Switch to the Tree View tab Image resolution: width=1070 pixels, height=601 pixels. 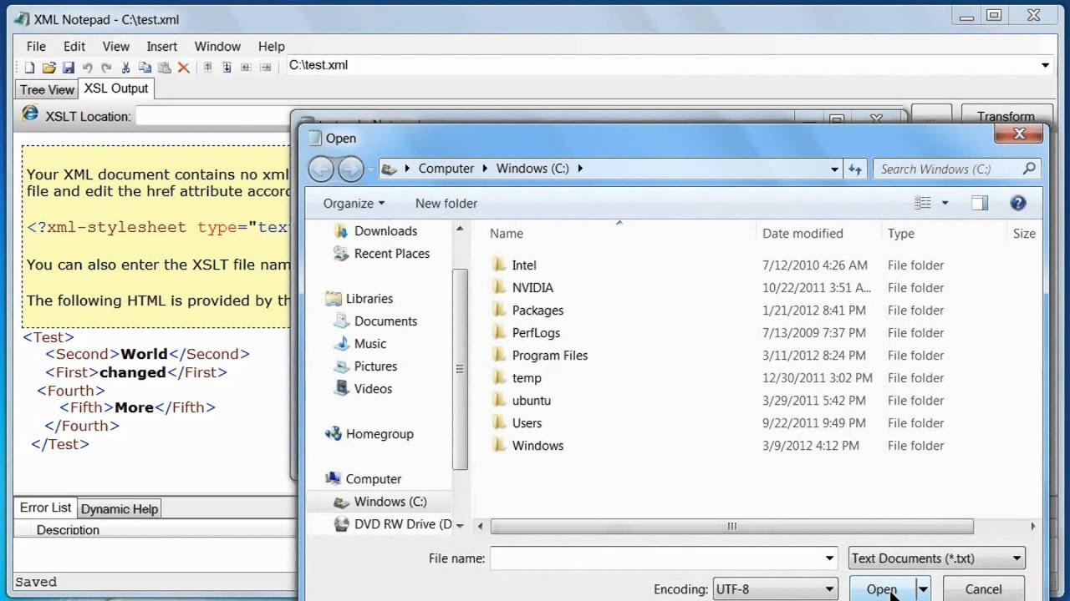[x=47, y=89]
